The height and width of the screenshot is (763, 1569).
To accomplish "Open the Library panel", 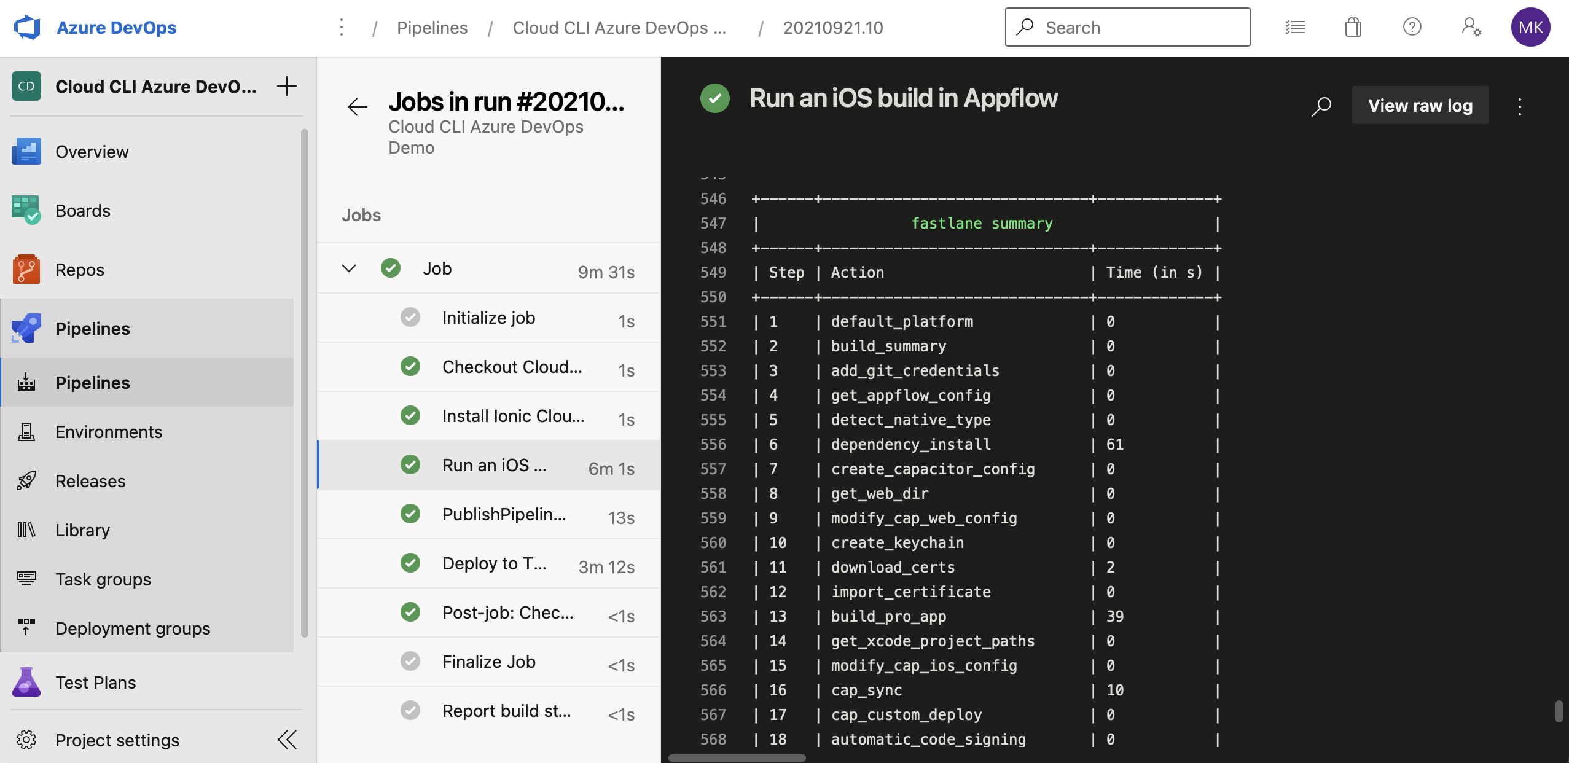I will pyautogui.click(x=82, y=530).
